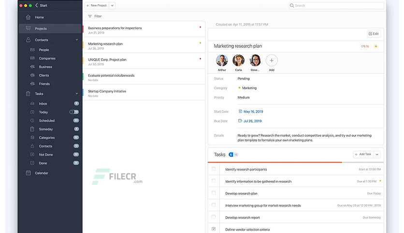Click the Due Date calendar icon
404x233 pixels.
(x=240, y=121)
